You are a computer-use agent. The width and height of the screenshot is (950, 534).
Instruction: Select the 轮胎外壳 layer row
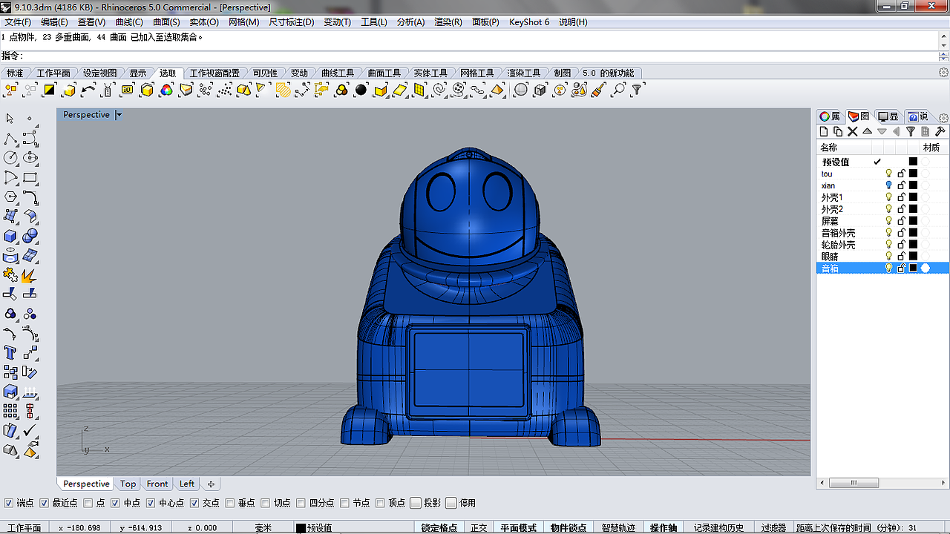pos(883,245)
